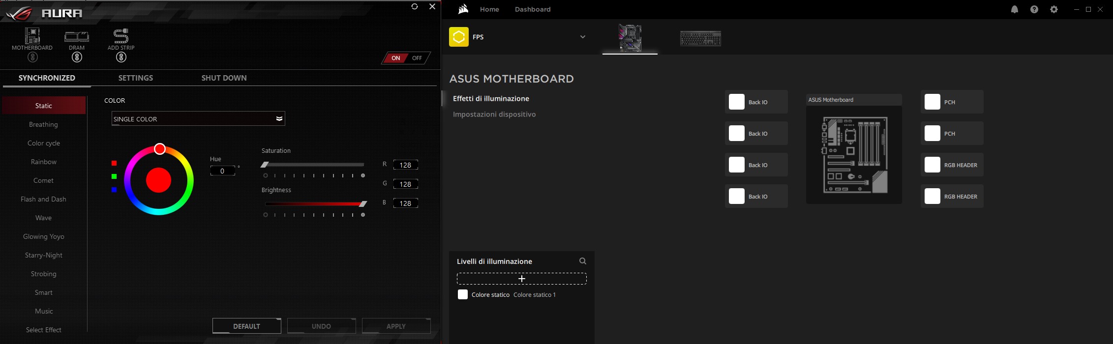Click the blue preset color swatch
This screenshot has width=1113, height=344.
click(x=114, y=190)
